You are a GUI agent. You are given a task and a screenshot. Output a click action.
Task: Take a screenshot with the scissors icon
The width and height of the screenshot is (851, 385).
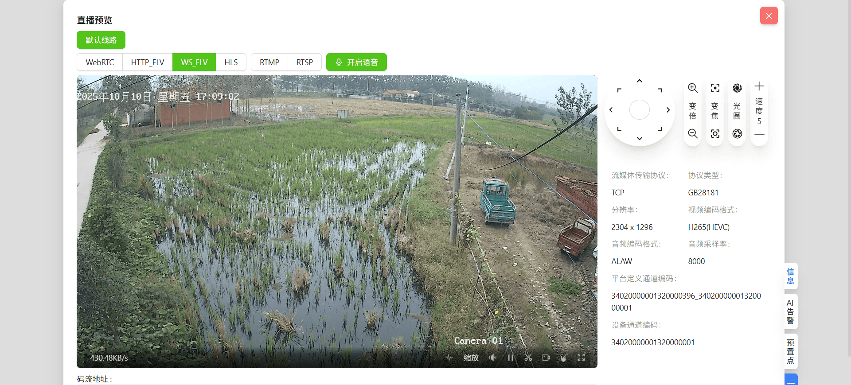528,358
